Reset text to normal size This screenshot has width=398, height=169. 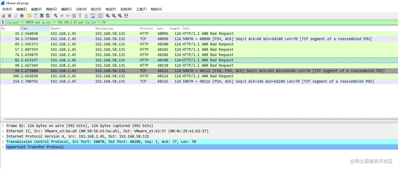(120, 16)
